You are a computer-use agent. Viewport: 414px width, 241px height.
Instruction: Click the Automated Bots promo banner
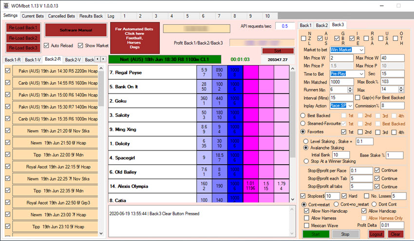134,37
